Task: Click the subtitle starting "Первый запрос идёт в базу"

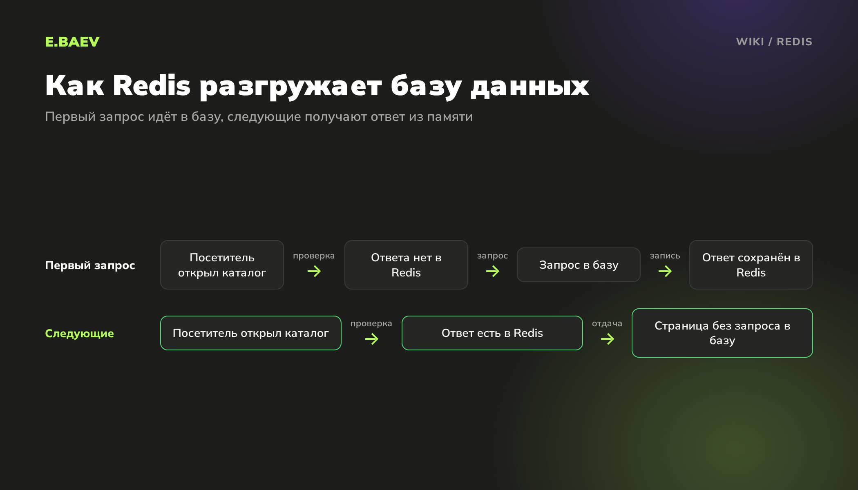Action: [259, 117]
